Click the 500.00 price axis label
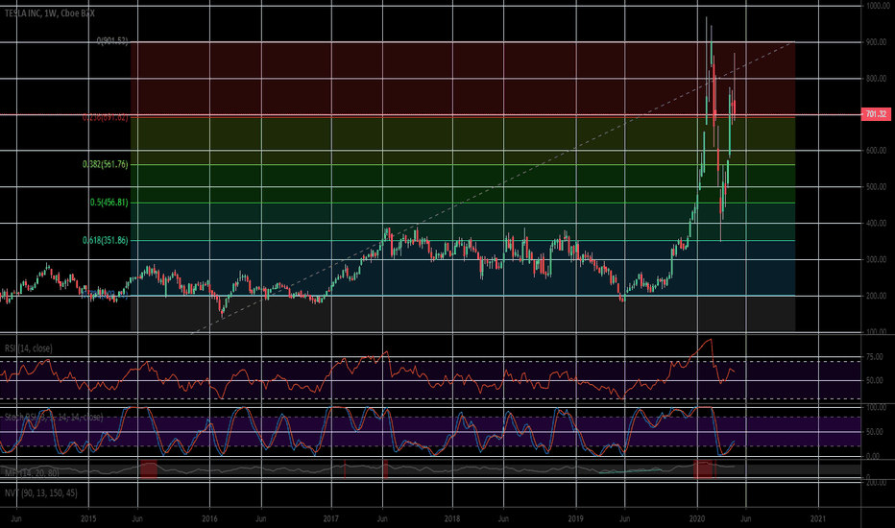This screenshot has width=895, height=528. coord(878,186)
